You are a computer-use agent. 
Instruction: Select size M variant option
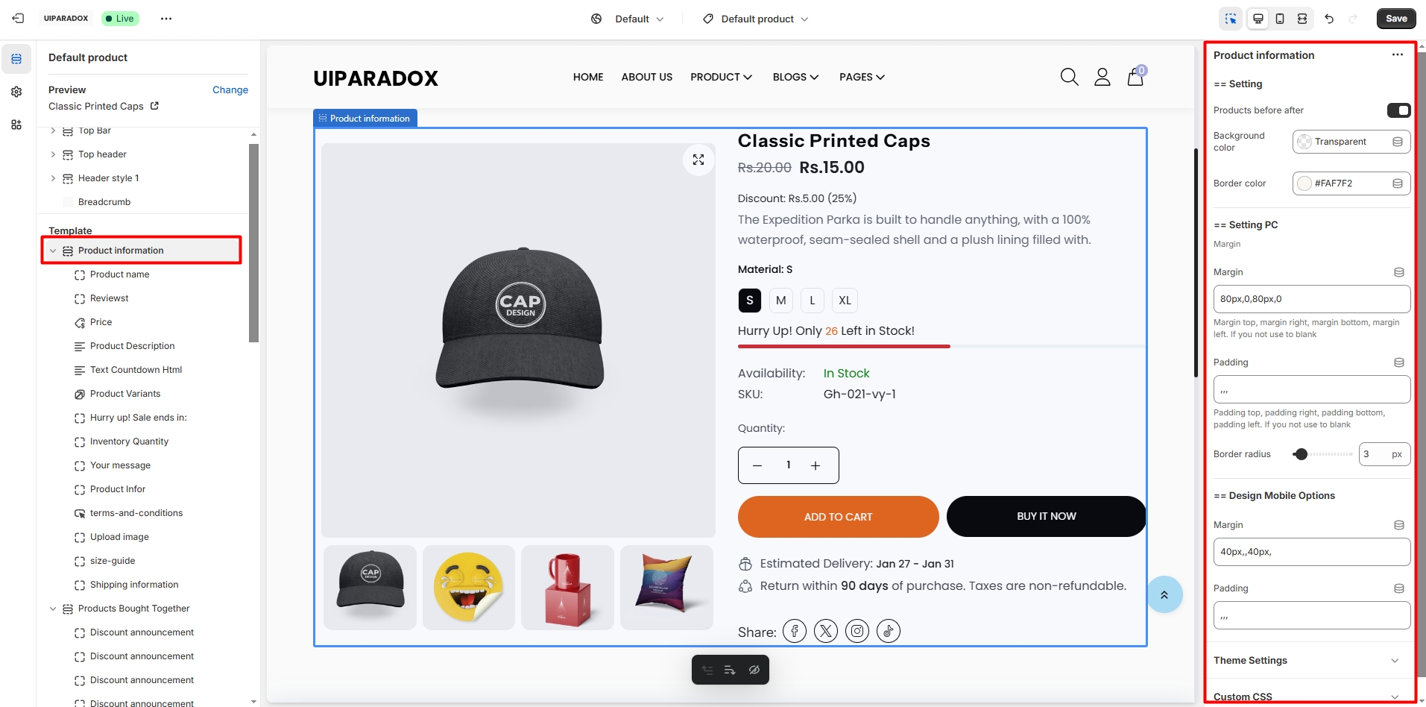(x=780, y=300)
